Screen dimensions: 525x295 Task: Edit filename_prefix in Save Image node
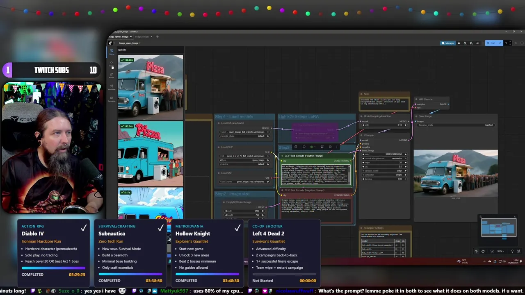(456, 125)
